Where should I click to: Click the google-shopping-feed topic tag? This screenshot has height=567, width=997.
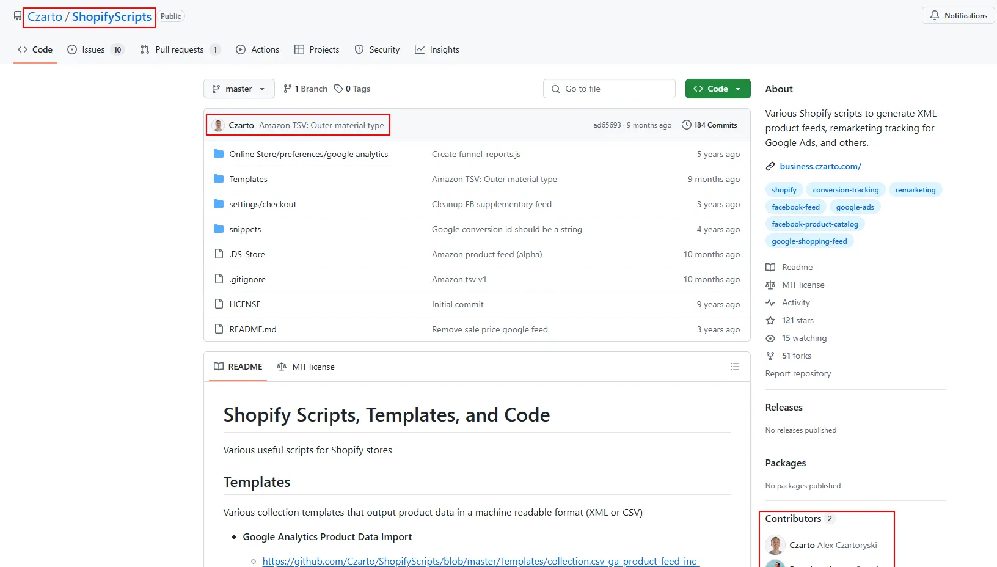809,241
